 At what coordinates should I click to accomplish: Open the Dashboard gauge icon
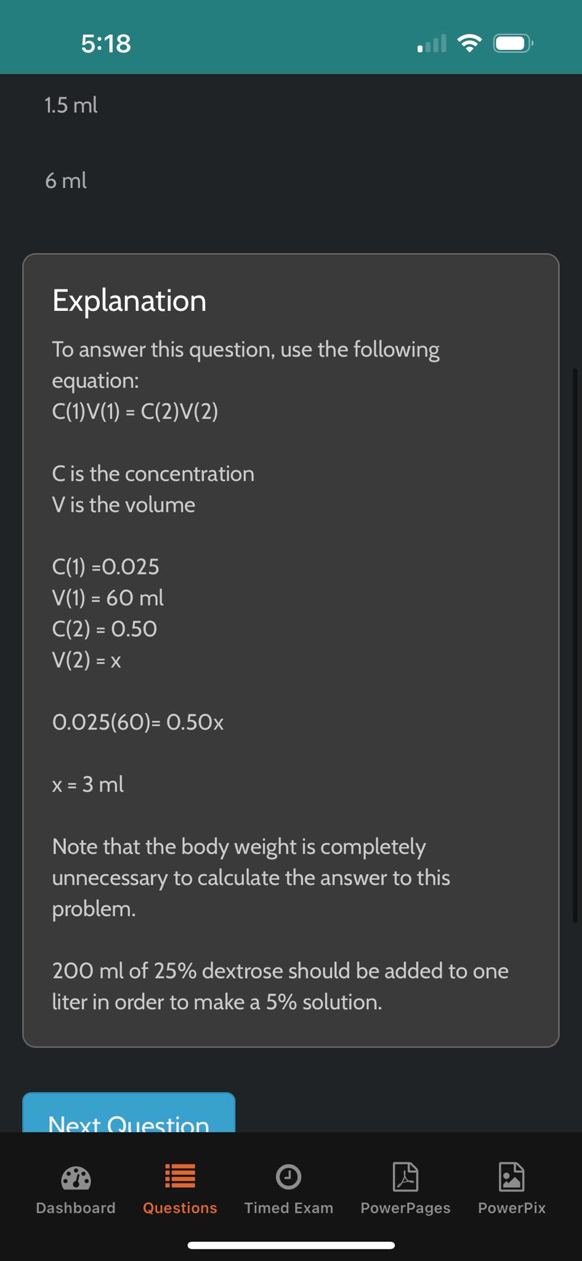pos(76,1178)
